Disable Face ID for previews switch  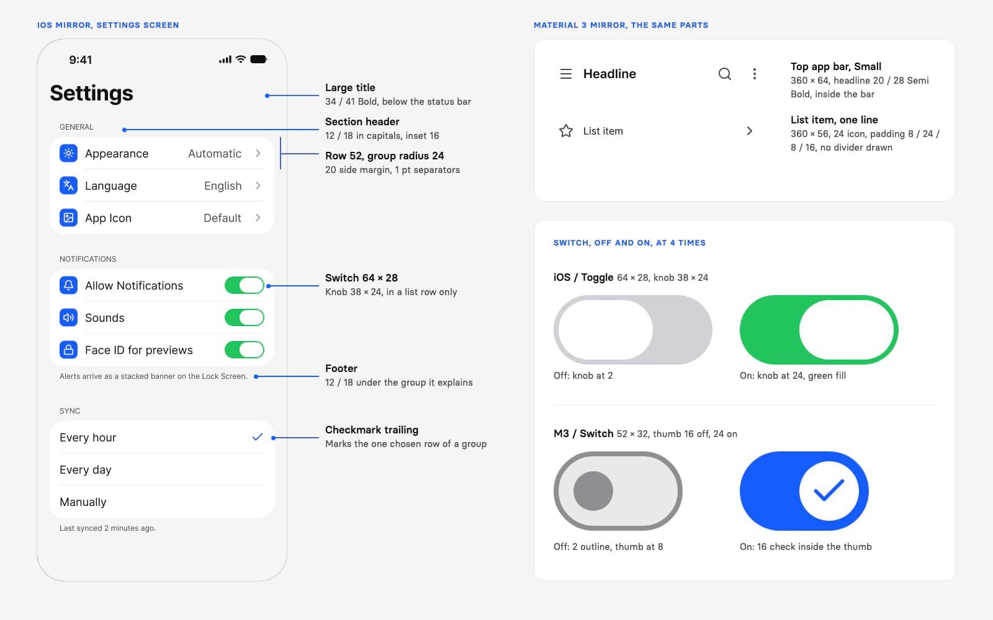tap(245, 350)
